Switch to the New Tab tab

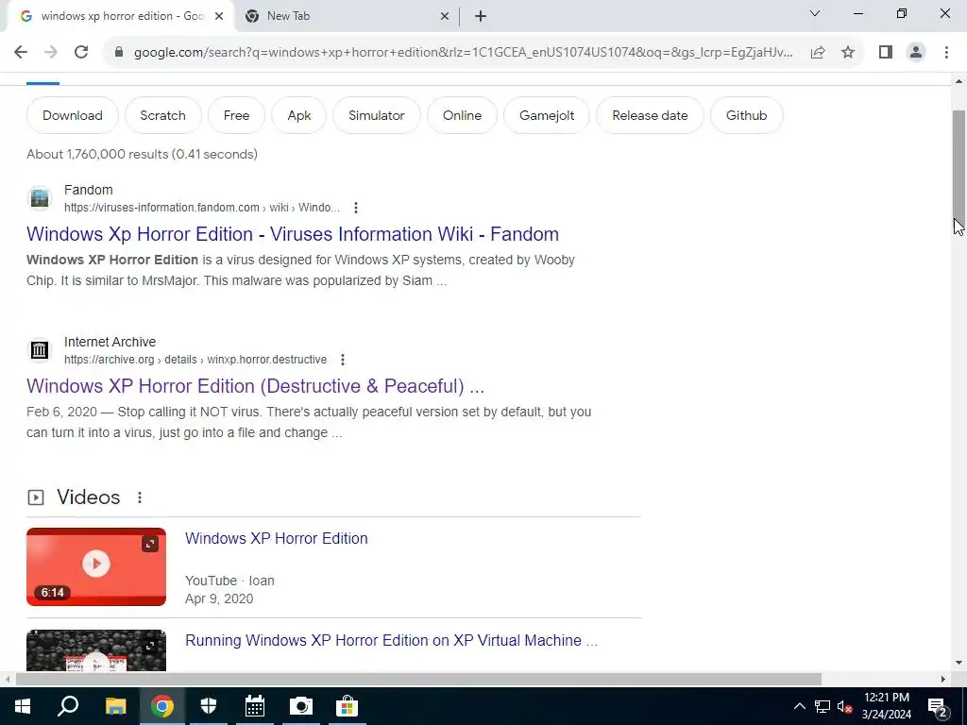(348, 16)
